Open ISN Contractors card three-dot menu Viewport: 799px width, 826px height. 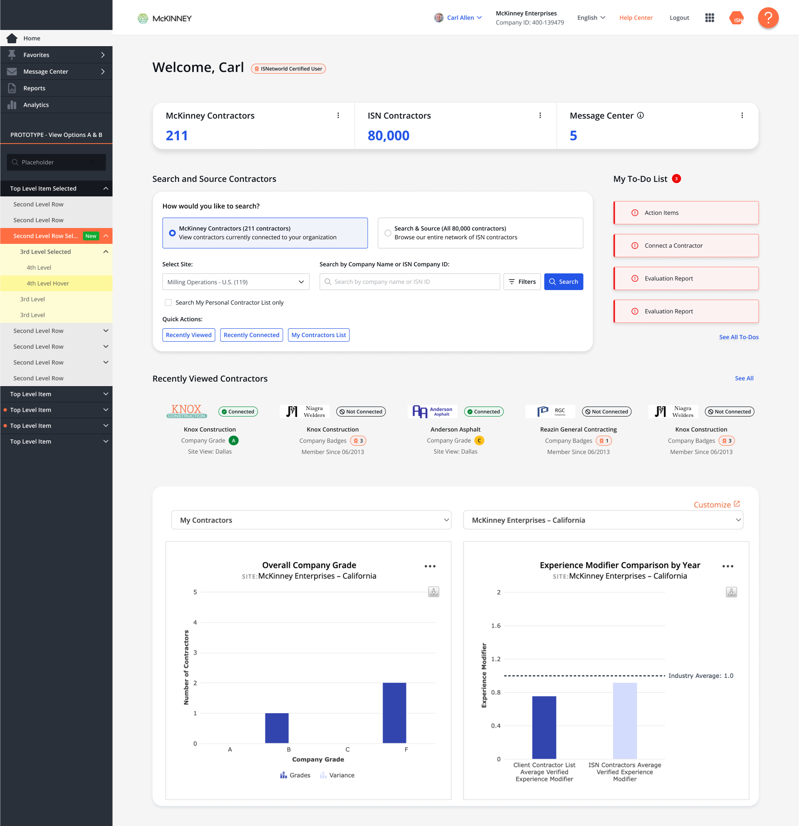point(540,115)
